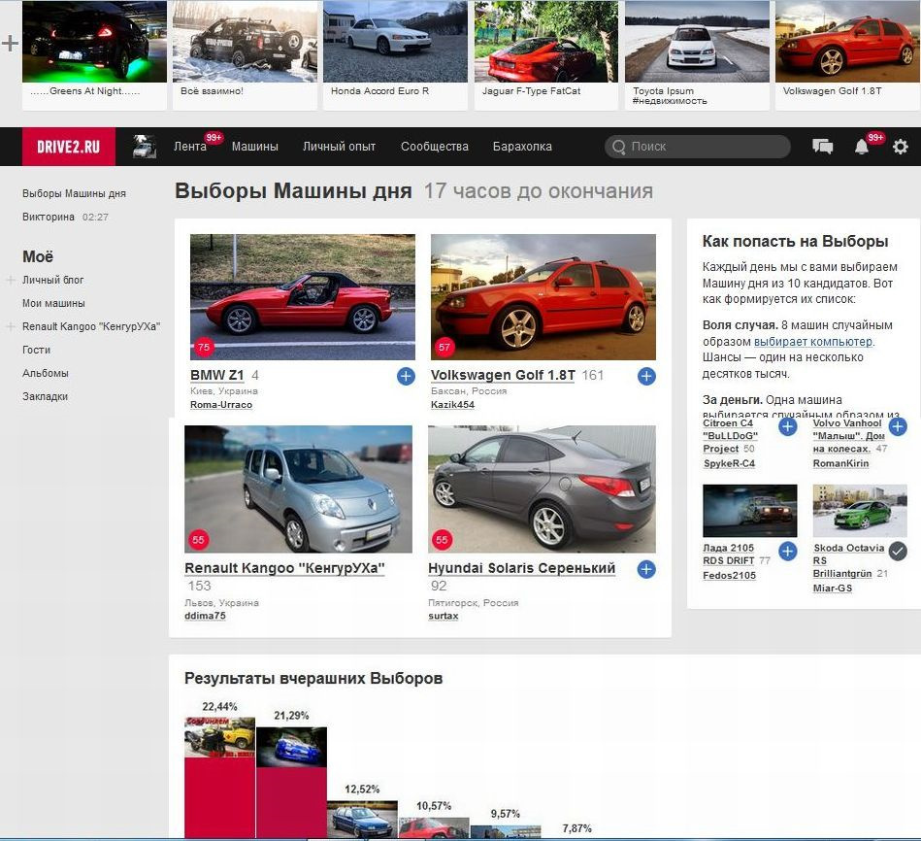This screenshot has height=841, width=921.
Task: Click the 55 badge on Hyundai Solaris photo
Action: pyautogui.click(x=443, y=540)
